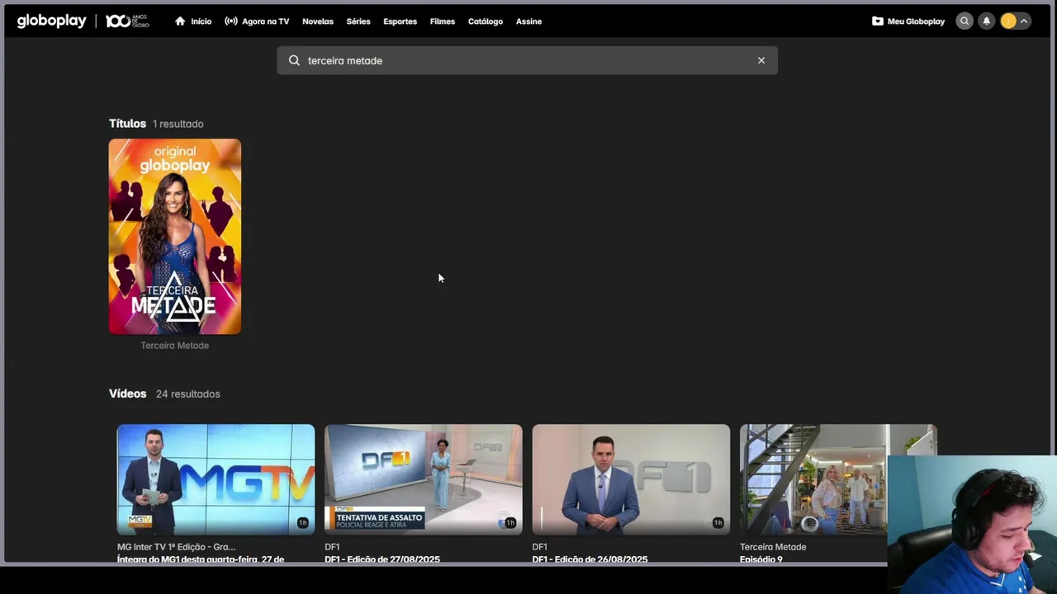1057x594 pixels.
Task: Play the DF1 Tentativa de Assalto video
Action: tap(424, 479)
